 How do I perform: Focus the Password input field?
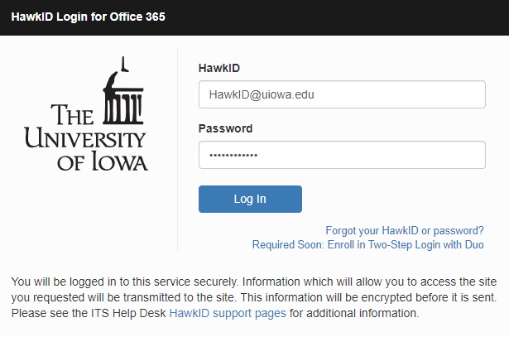point(341,155)
